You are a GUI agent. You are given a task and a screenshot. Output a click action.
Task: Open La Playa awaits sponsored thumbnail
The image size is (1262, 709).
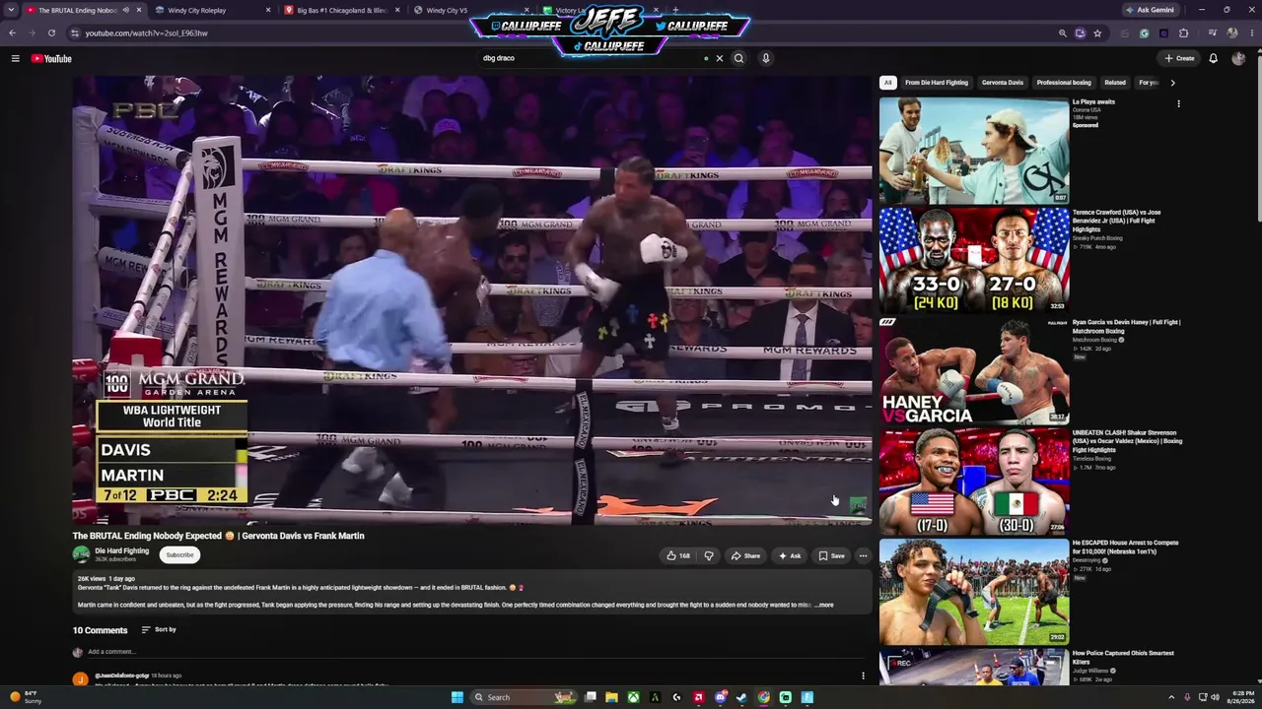click(974, 151)
